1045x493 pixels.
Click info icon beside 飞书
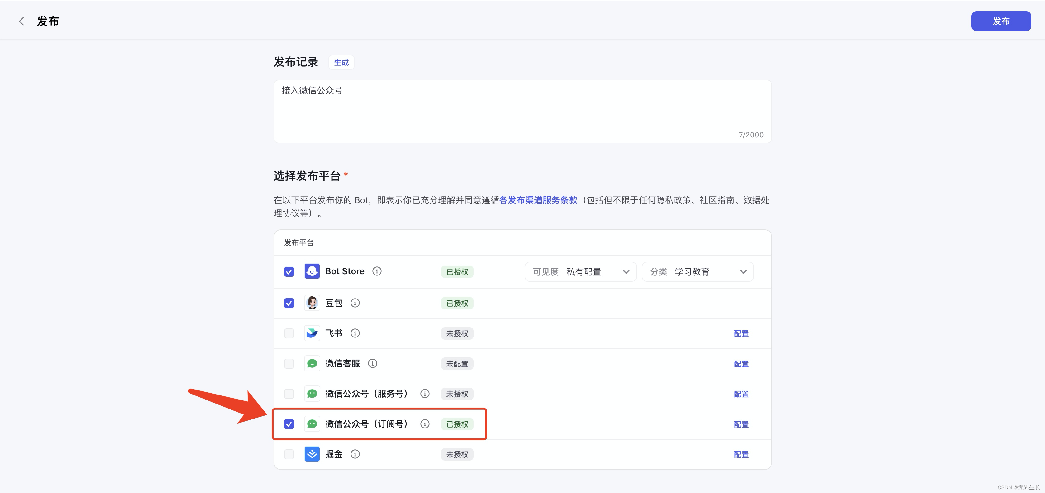pos(355,333)
